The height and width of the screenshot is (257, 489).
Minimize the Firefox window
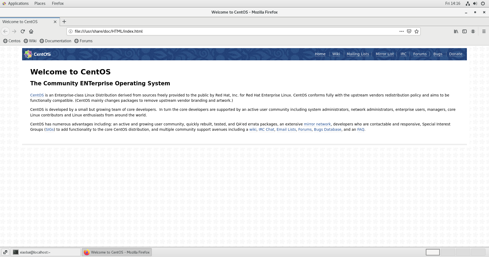pyautogui.click(x=466, y=12)
